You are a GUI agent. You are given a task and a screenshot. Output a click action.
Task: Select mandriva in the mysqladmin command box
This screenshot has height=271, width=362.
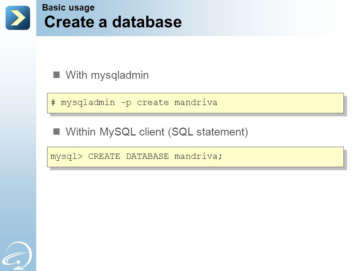coord(196,102)
